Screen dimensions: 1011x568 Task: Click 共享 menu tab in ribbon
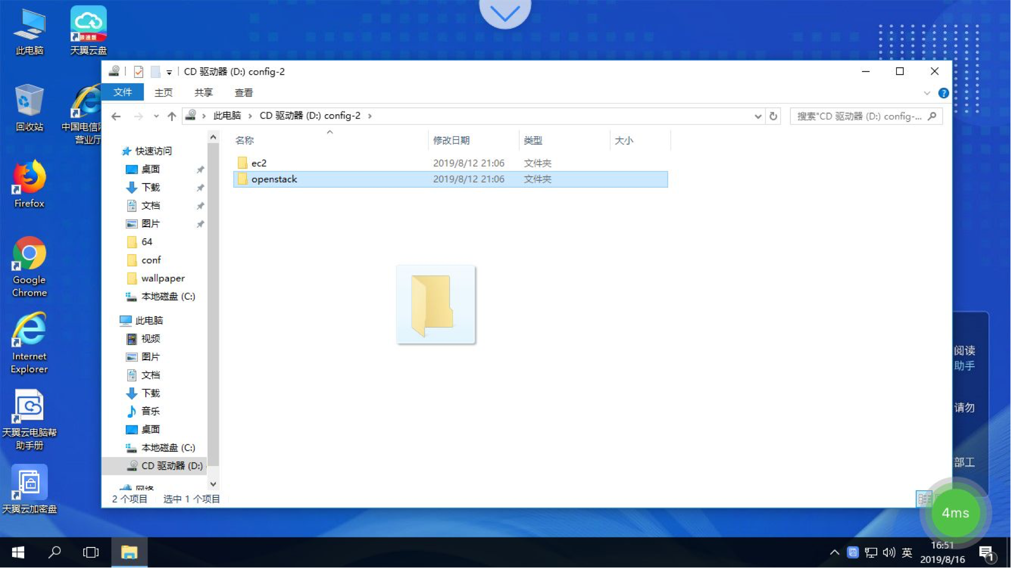click(x=204, y=92)
